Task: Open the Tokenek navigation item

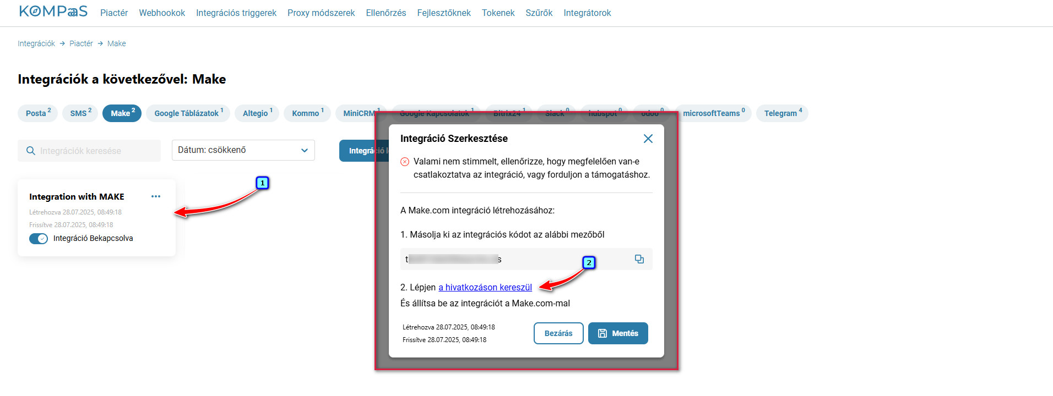Action: click(498, 13)
